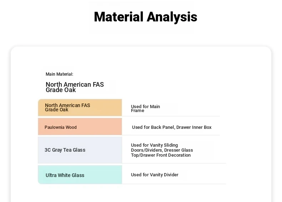Click the large North American FAS Grade Oak title

pyautogui.click(x=75, y=87)
